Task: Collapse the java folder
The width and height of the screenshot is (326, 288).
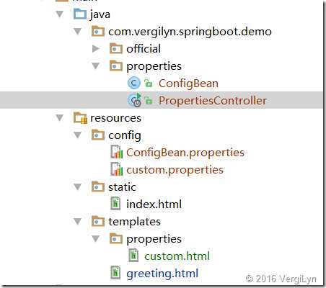Action: [x=60, y=14]
